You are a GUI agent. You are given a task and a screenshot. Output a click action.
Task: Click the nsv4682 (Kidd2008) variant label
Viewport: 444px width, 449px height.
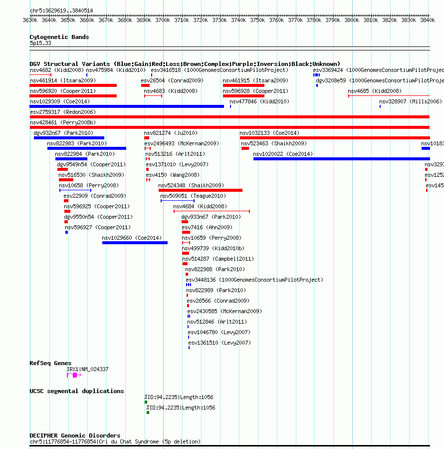pyautogui.click(x=57, y=70)
